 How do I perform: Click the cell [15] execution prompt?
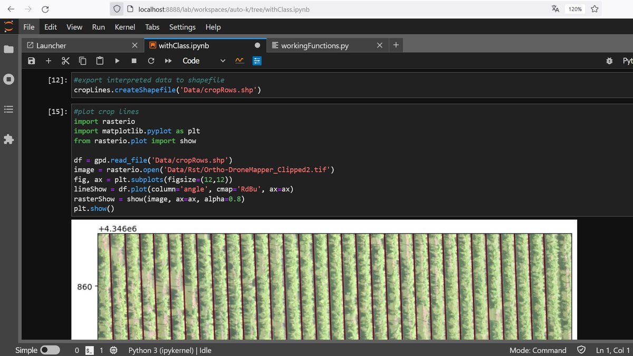[57, 111]
